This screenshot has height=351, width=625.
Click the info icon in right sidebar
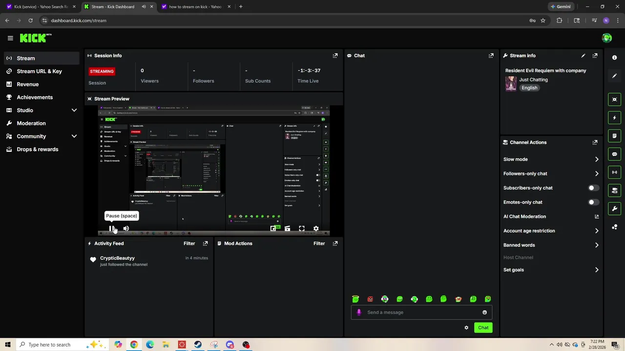point(615,58)
